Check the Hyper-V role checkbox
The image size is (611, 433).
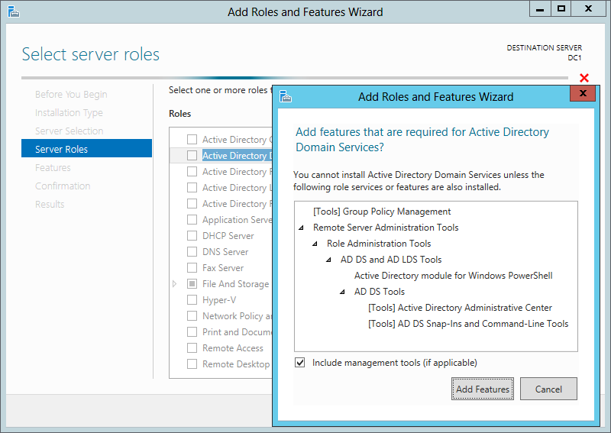pos(192,299)
